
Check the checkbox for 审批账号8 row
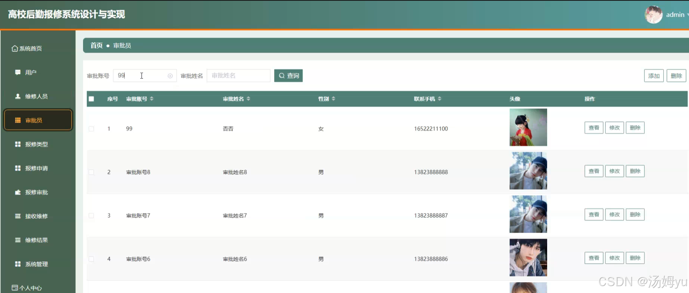point(91,172)
